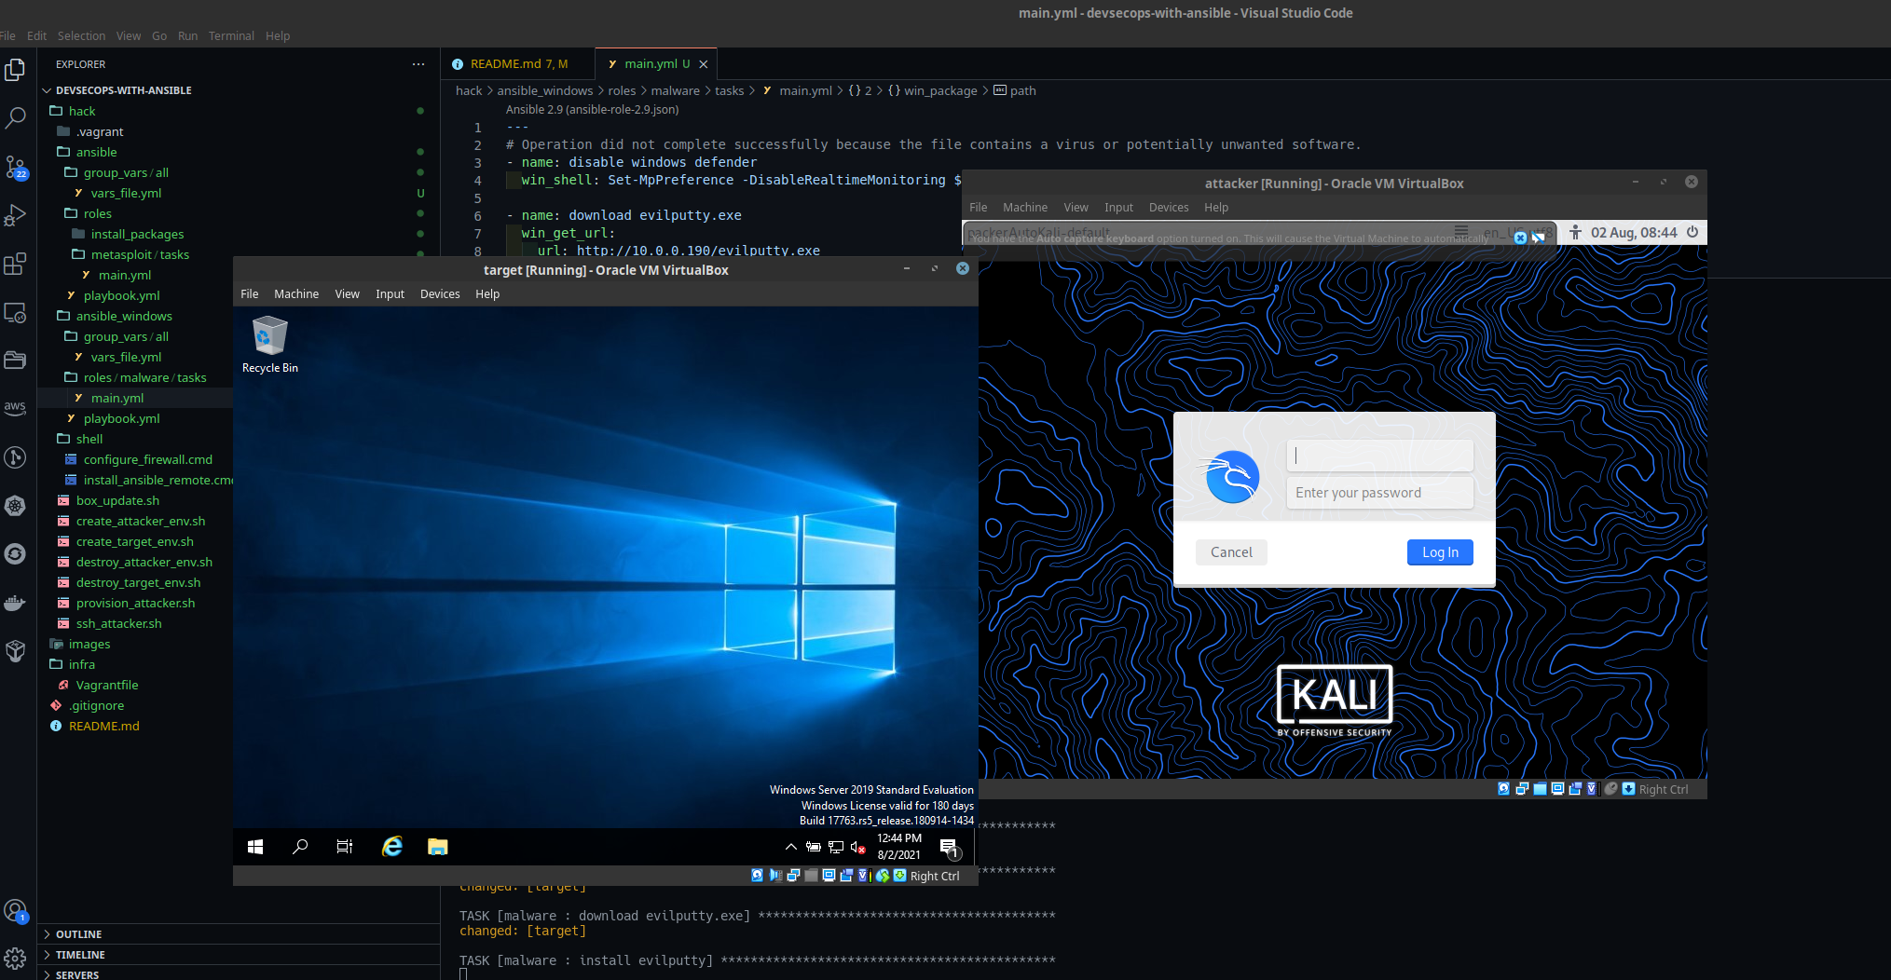The width and height of the screenshot is (1891, 980).
Task: Open VS Code Accounts icon
Action: click(15, 910)
